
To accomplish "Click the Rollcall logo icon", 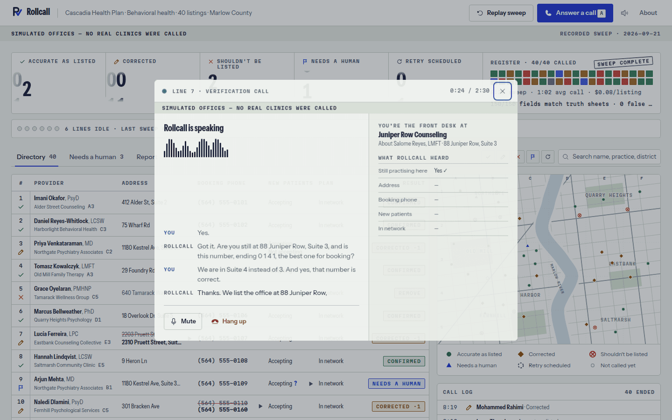I will coord(17,12).
